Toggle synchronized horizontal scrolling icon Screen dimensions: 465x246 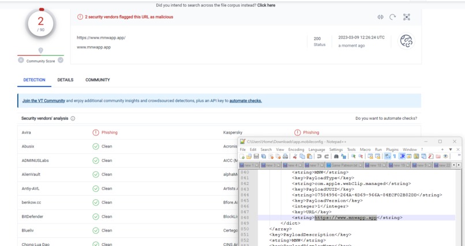pos(377,156)
